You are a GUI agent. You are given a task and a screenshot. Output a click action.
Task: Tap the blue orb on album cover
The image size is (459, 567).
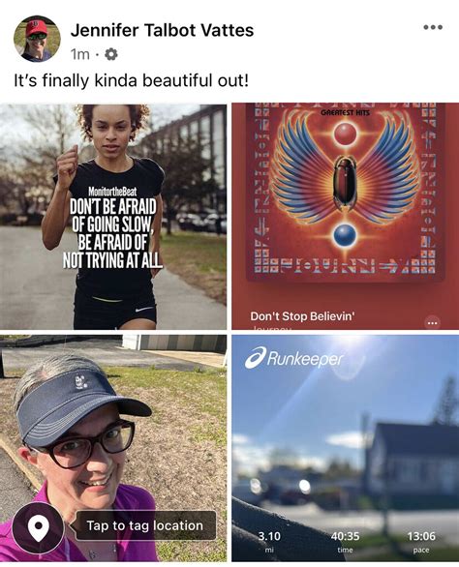coord(345,235)
